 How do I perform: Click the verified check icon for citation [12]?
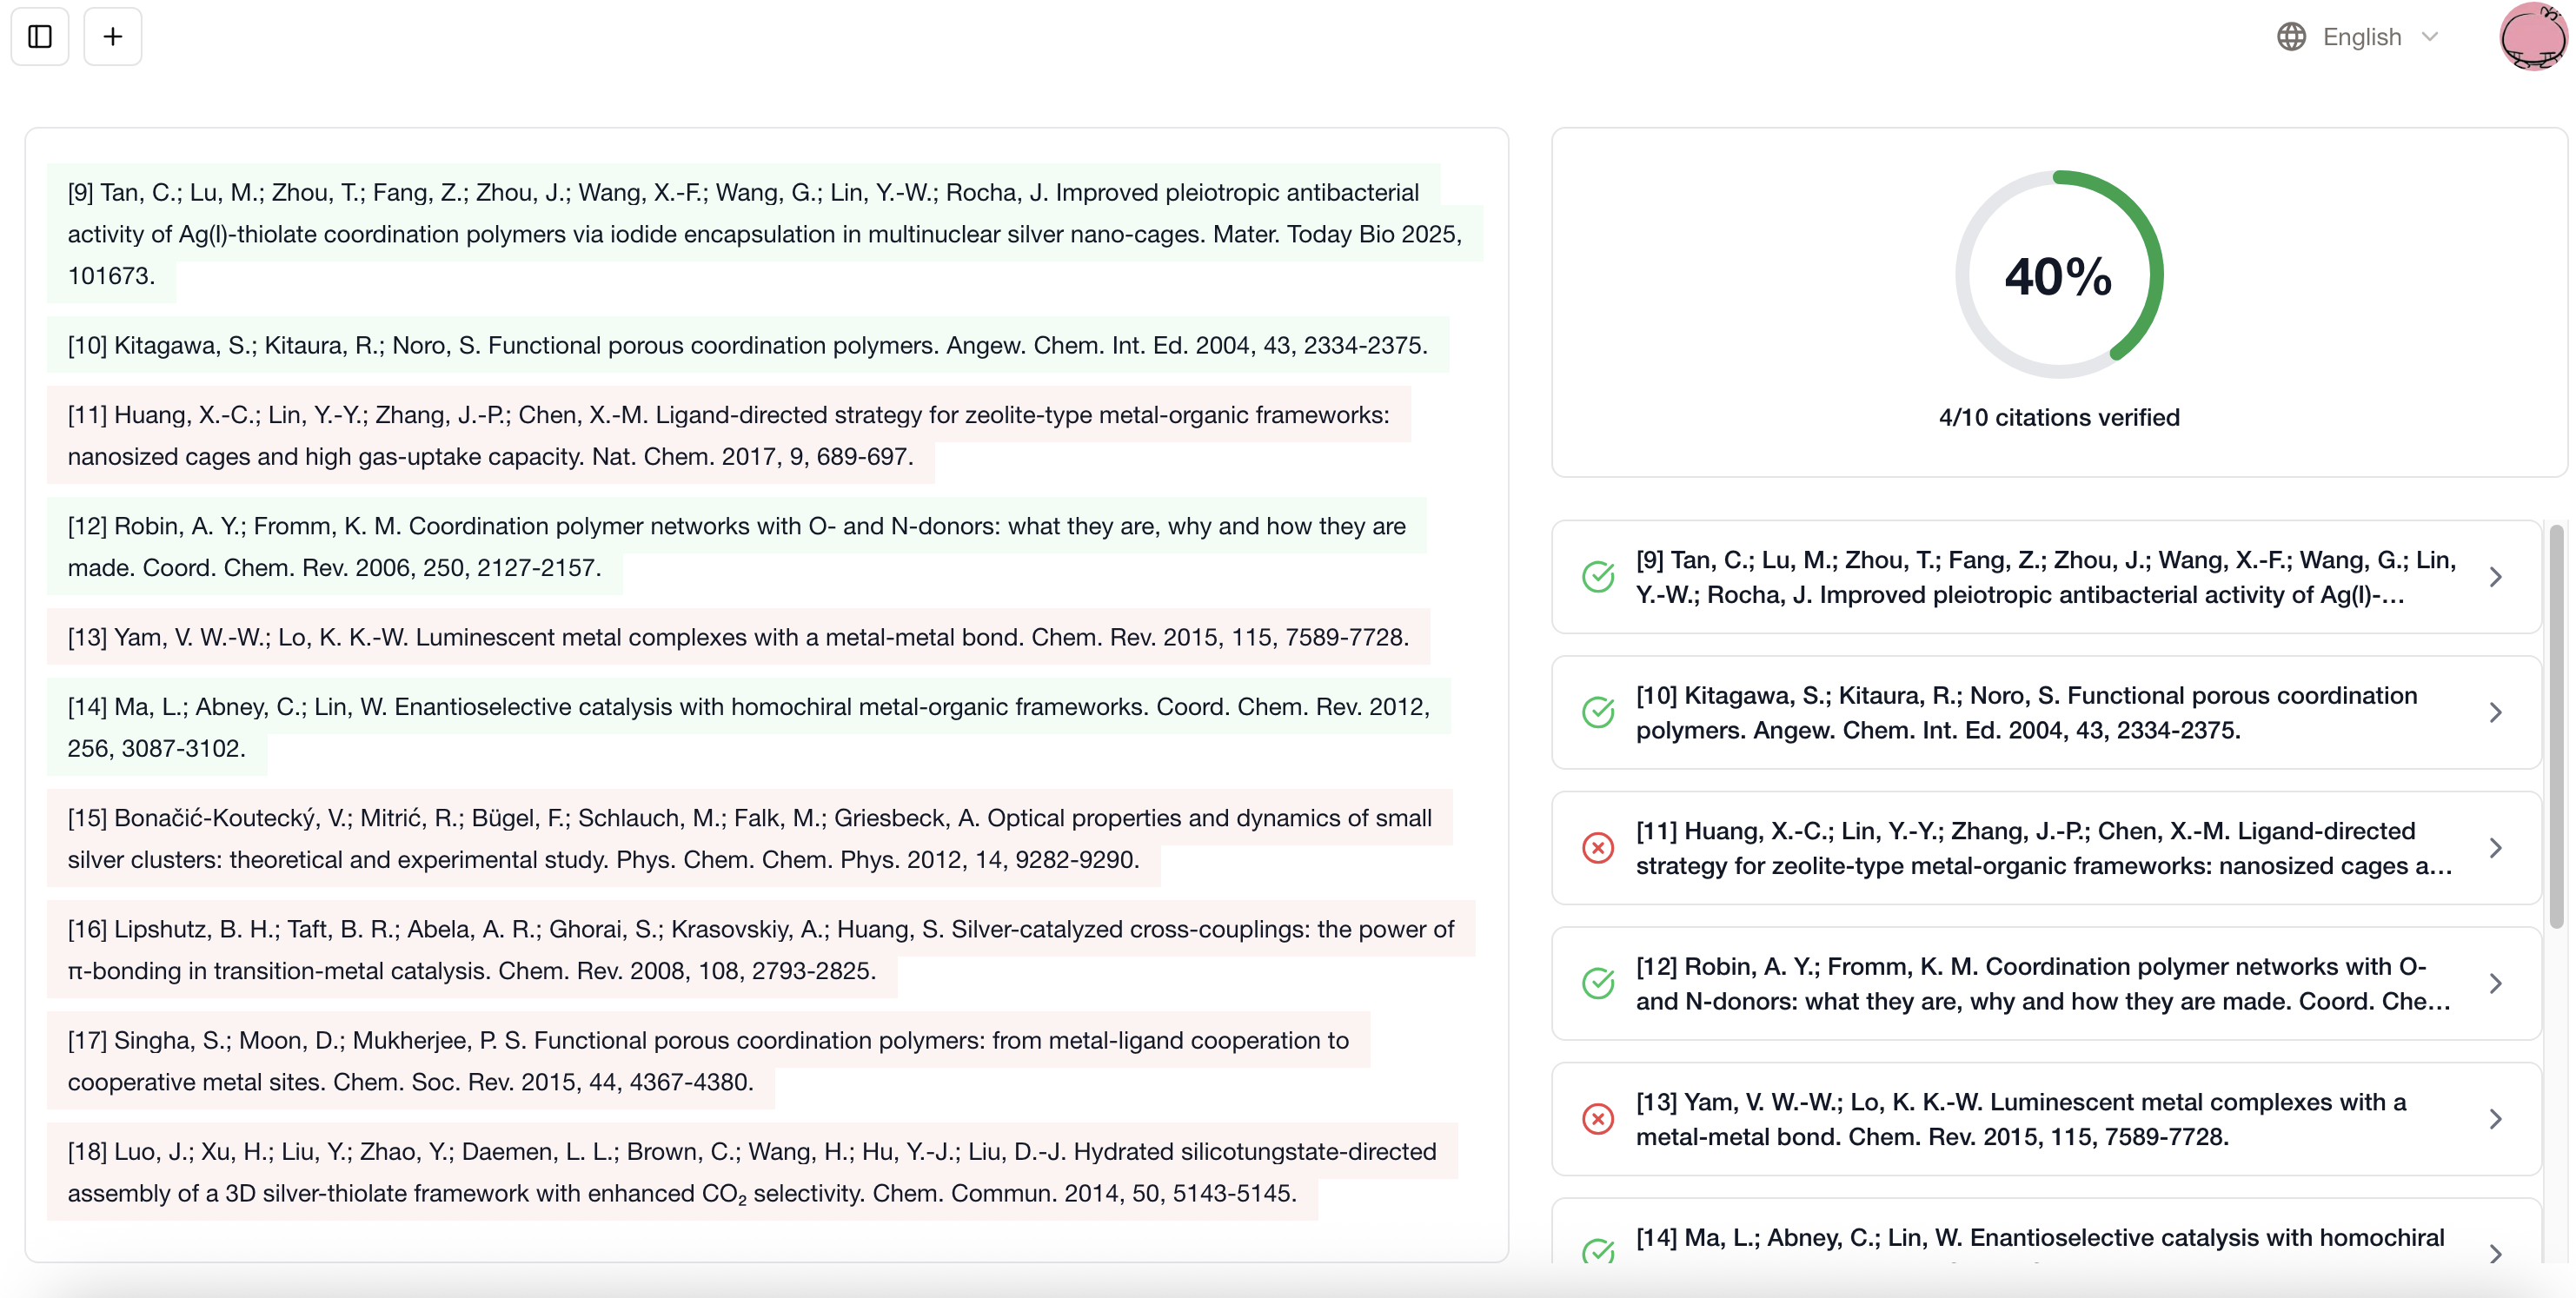point(1598,983)
